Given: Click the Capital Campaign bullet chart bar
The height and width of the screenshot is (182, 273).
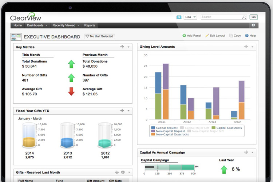Looking at the screenshot, I should 169,167.
